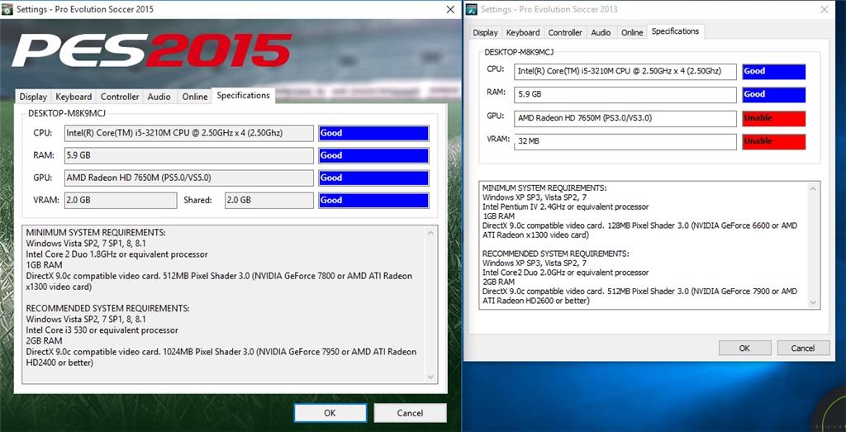Click CPU field in PES 2015 window
Image resolution: width=846 pixels, height=432 pixels.
189,133
